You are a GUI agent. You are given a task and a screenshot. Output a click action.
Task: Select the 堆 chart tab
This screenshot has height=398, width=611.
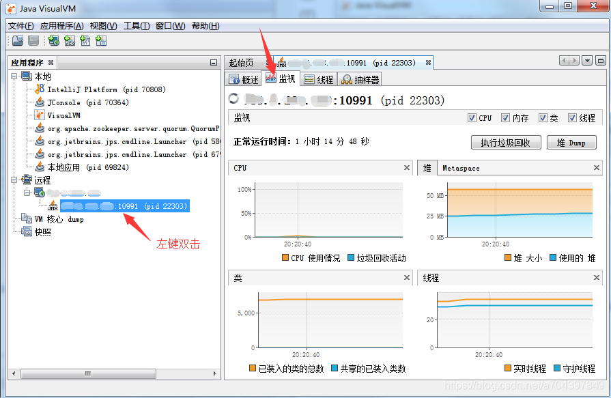[x=427, y=168]
